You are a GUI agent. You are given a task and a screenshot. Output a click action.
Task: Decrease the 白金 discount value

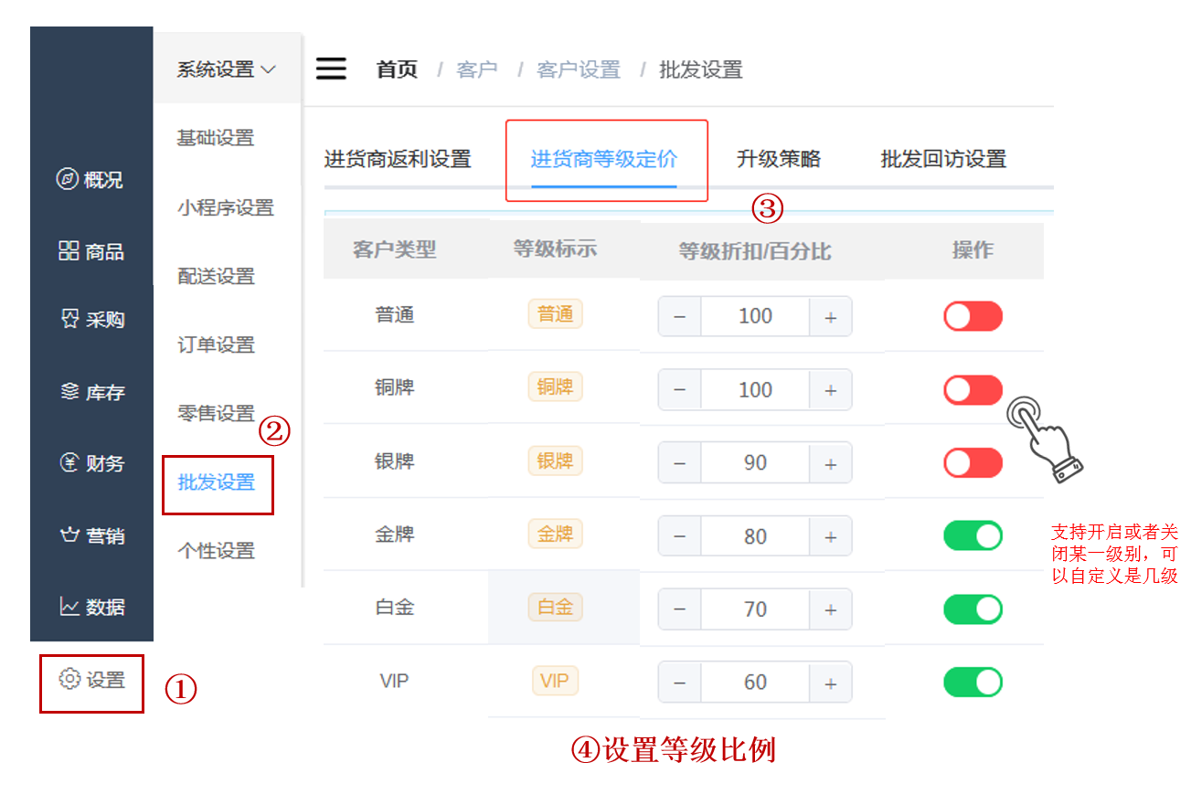pos(679,609)
